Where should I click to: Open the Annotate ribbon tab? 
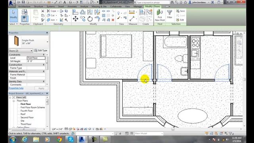72,6
